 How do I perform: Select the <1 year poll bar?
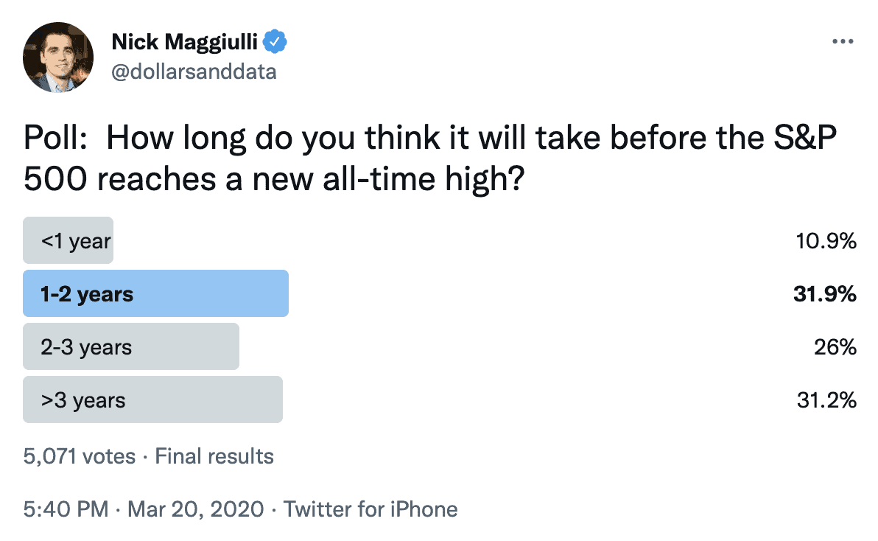tap(69, 240)
